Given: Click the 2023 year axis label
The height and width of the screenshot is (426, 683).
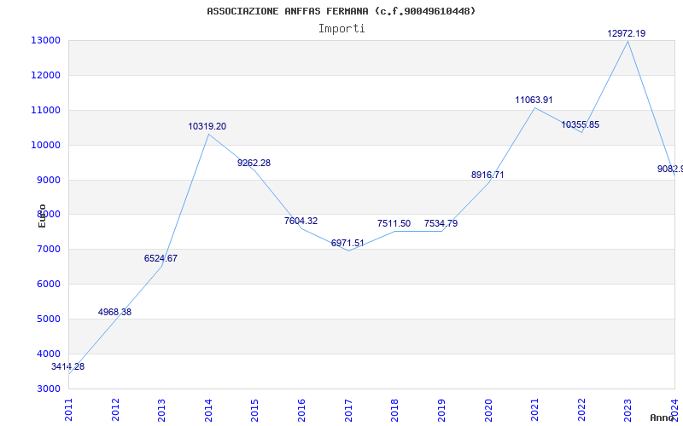Looking at the screenshot, I should [628, 411].
